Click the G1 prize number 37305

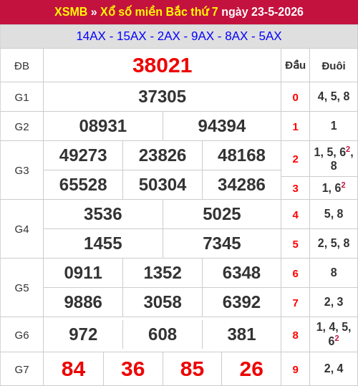click(x=162, y=97)
